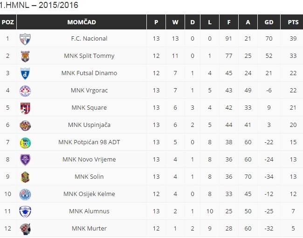The image size is (303, 238).
Task: Open MNK Split Tommy team link
Action: (89, 56)
